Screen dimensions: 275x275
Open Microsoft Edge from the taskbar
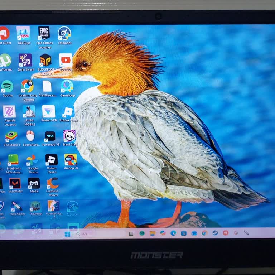tap(173, 233)
